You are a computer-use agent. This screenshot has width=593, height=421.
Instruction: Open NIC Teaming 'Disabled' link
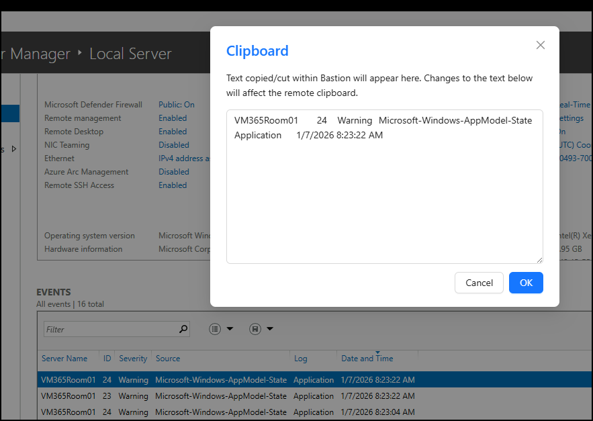click(x=173, y=145)
